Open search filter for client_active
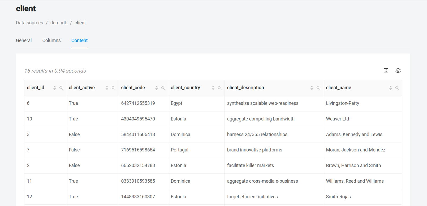Viewport: 427px width, 206px height. coord(113,88)
